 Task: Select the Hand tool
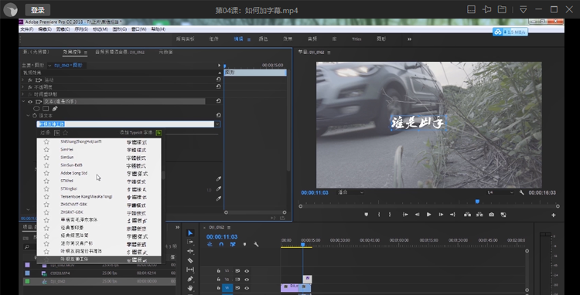[190, 287]
